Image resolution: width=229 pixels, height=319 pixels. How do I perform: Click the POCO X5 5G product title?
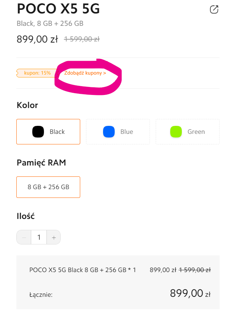(58, 9)
